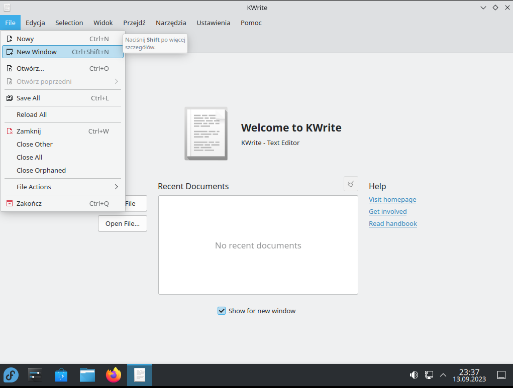Open Dolphin file manager from taskbar

click(x=87, y=375)
